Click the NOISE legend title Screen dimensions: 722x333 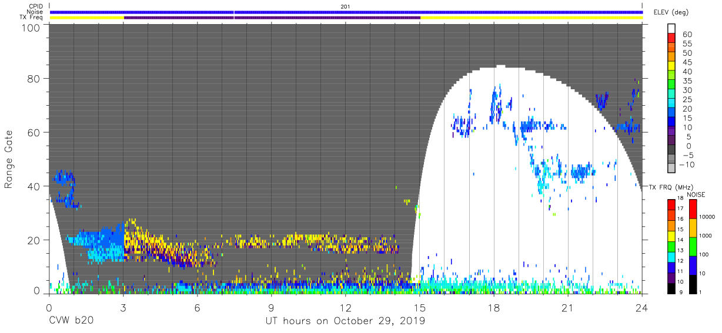[696, 194]
